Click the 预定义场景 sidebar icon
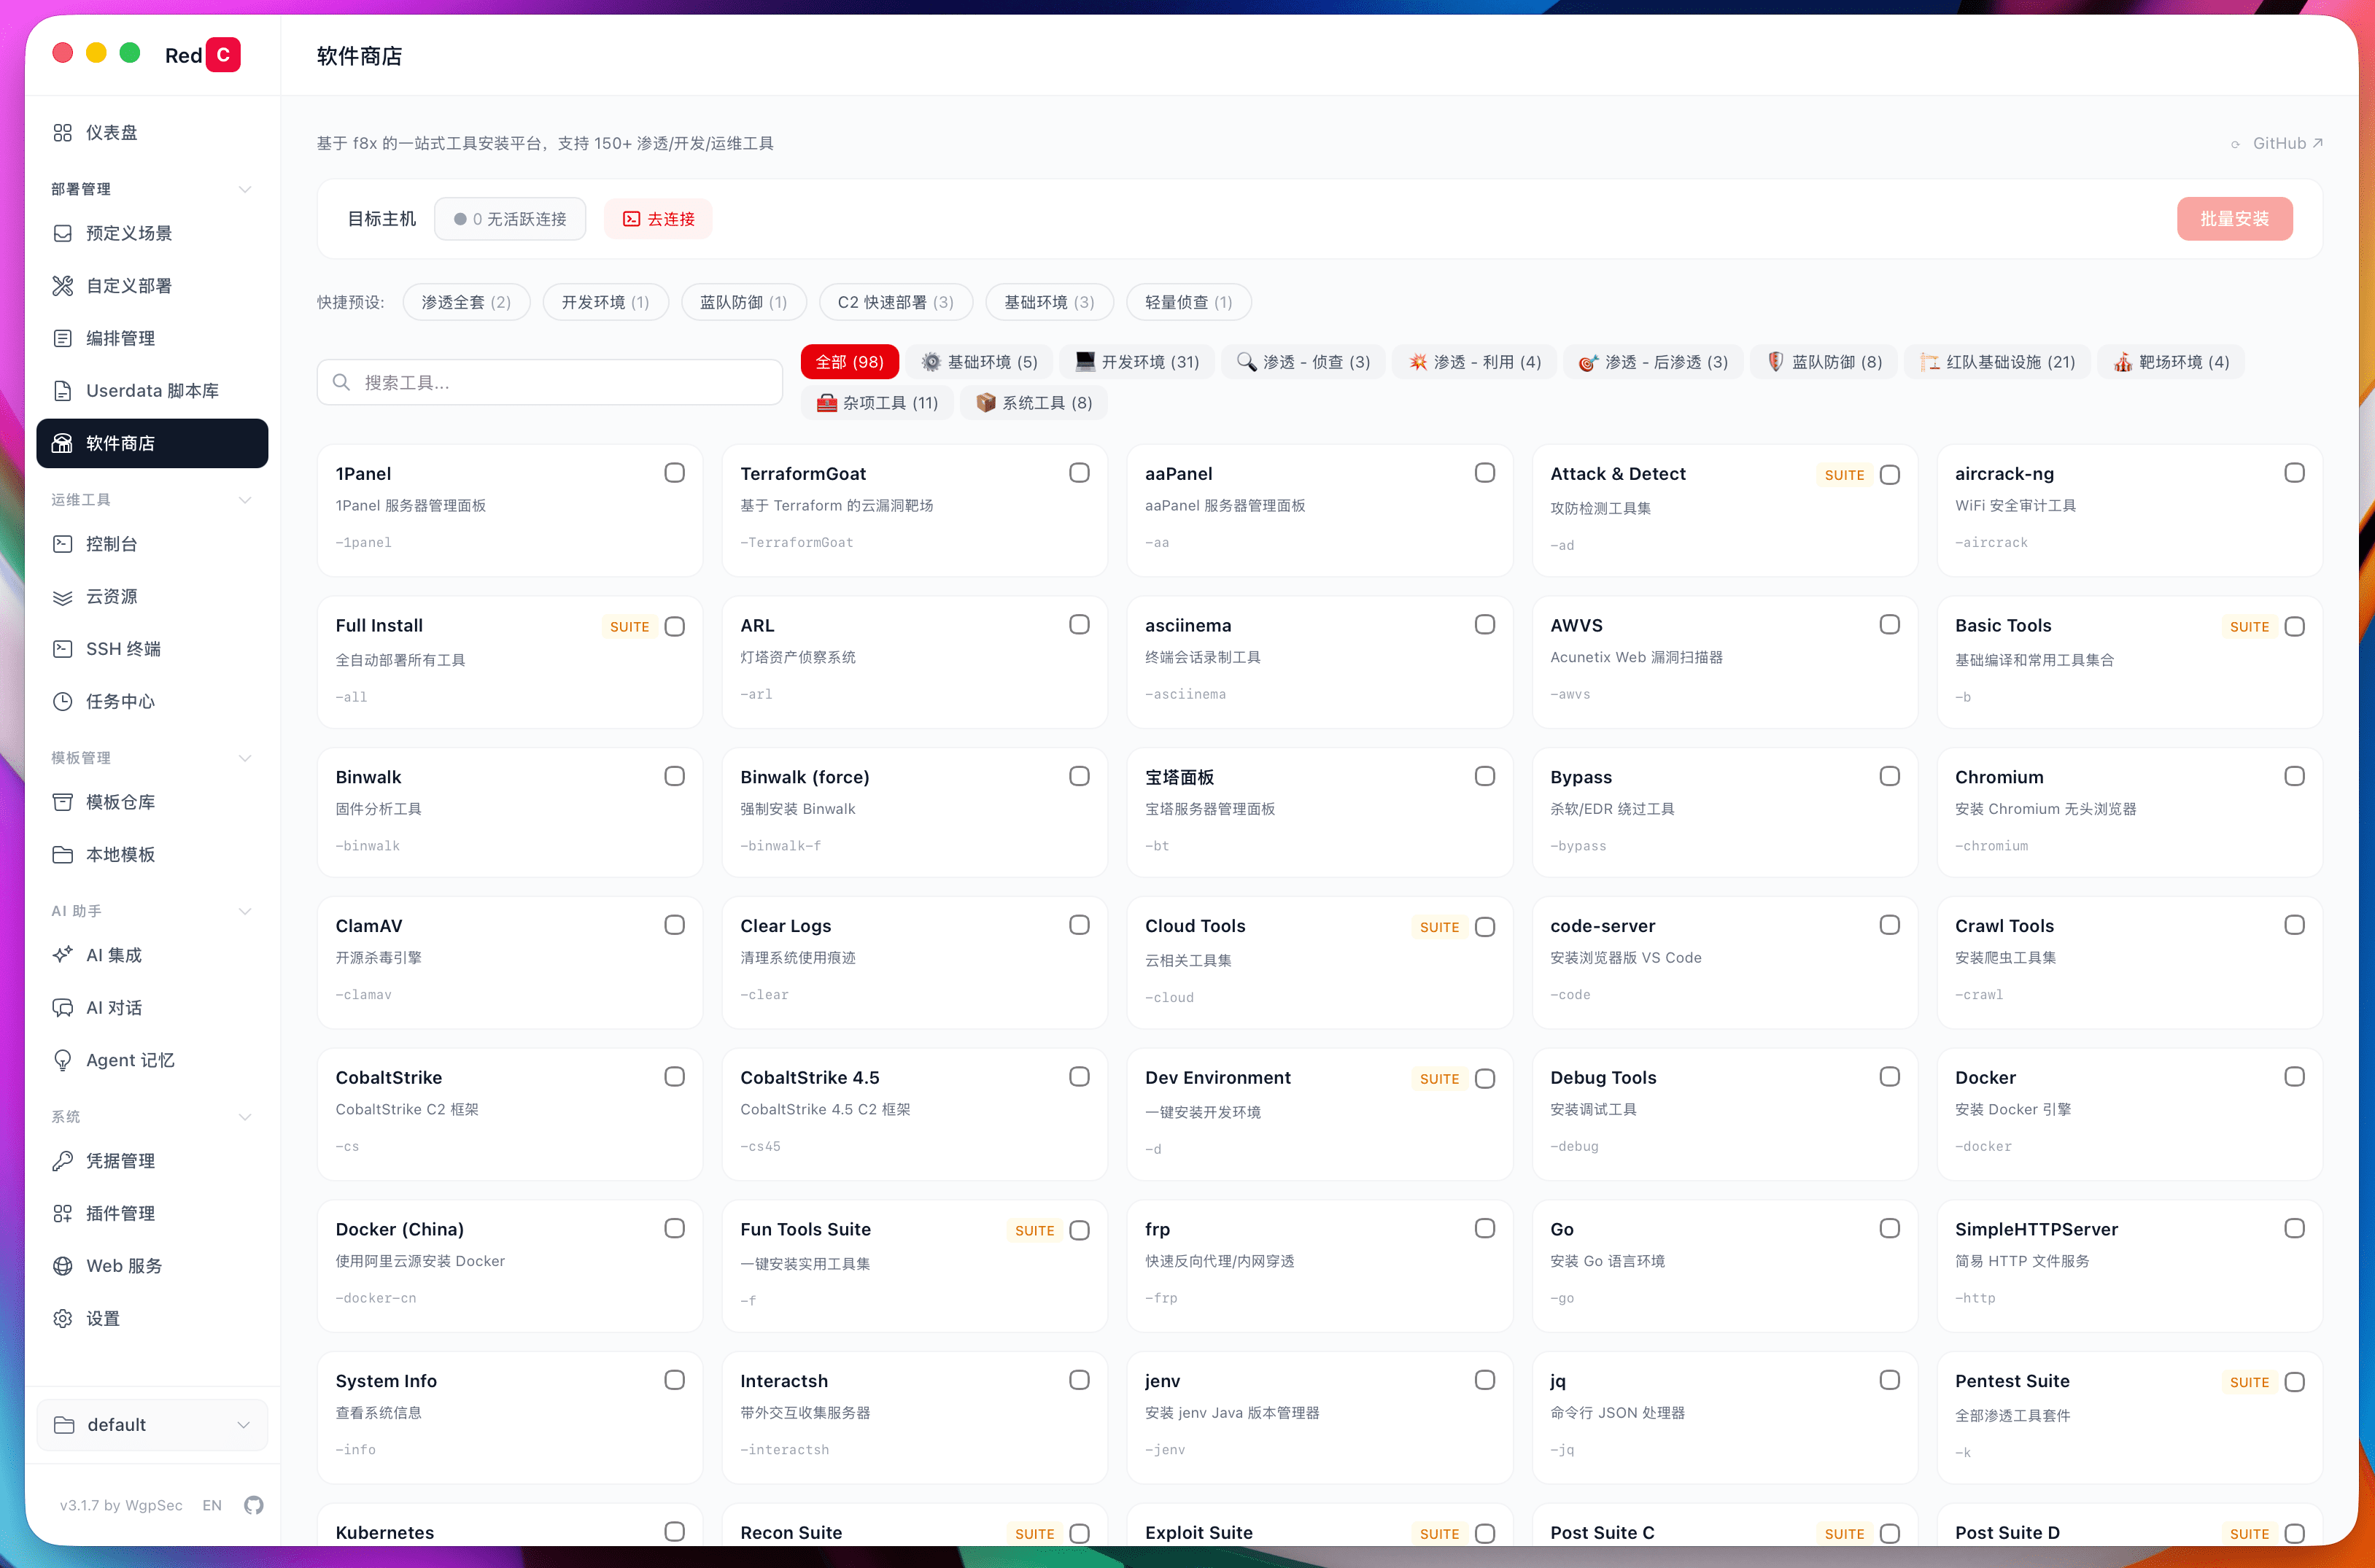This screenshot has height=1568, width=2375. [62, 233]
